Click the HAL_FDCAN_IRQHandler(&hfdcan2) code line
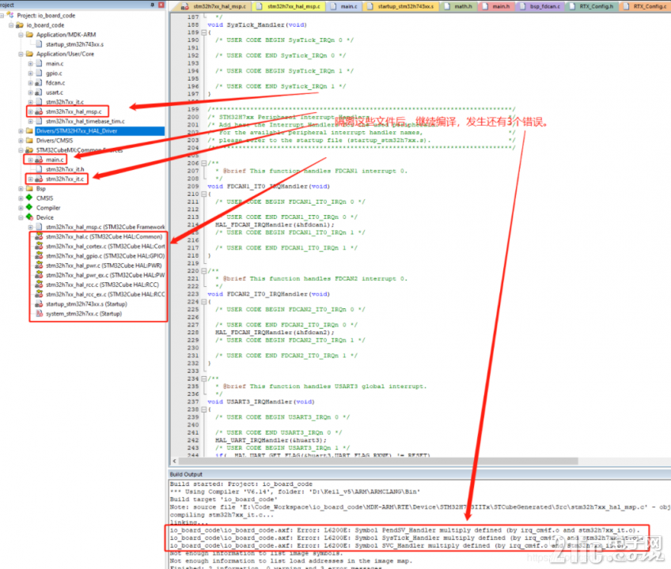This screenshot has height=569, width=671. tap(275, 332)
